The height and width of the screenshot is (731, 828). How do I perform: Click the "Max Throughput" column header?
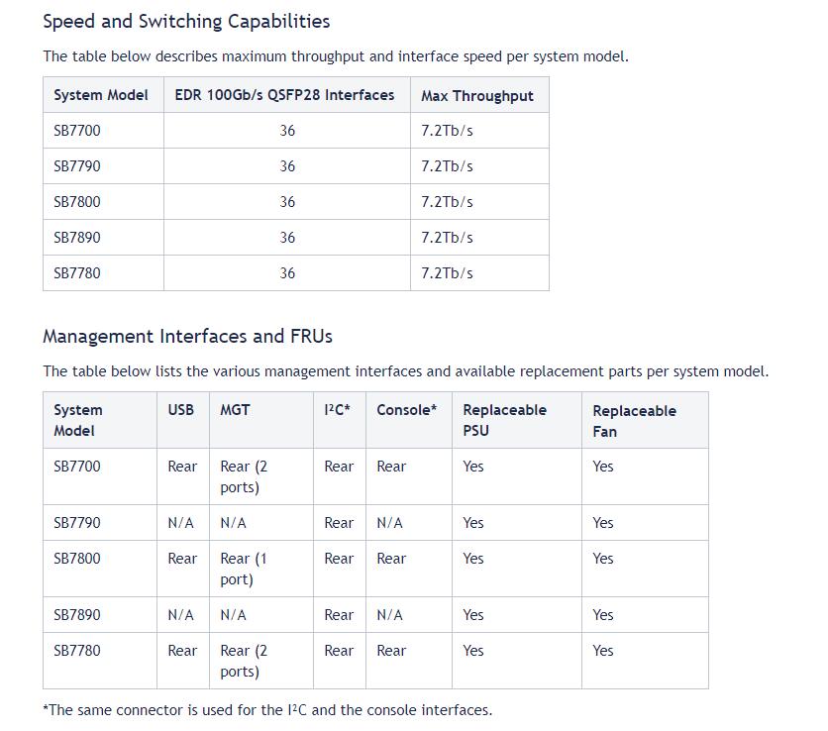(x=476, y=96)
